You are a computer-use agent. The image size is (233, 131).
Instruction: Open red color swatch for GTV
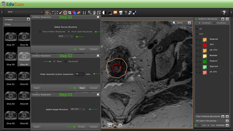pos(205,45)
